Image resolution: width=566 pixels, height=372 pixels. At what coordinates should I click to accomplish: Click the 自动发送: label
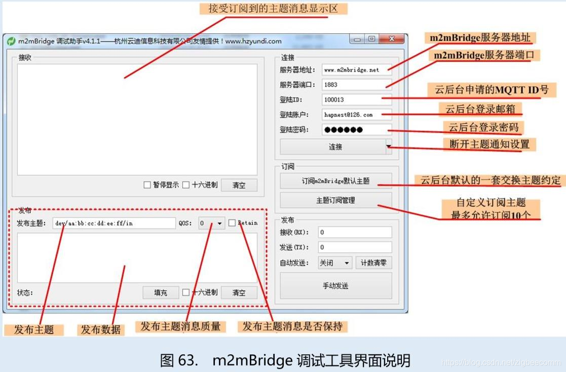[294, 263]
